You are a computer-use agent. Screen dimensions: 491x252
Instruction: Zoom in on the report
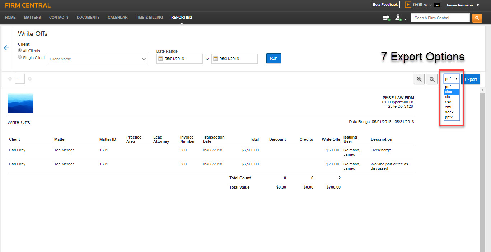tap(419, 79)
